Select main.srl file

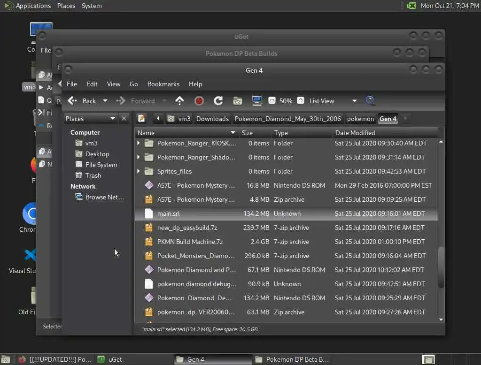click(x=286, y=213)
